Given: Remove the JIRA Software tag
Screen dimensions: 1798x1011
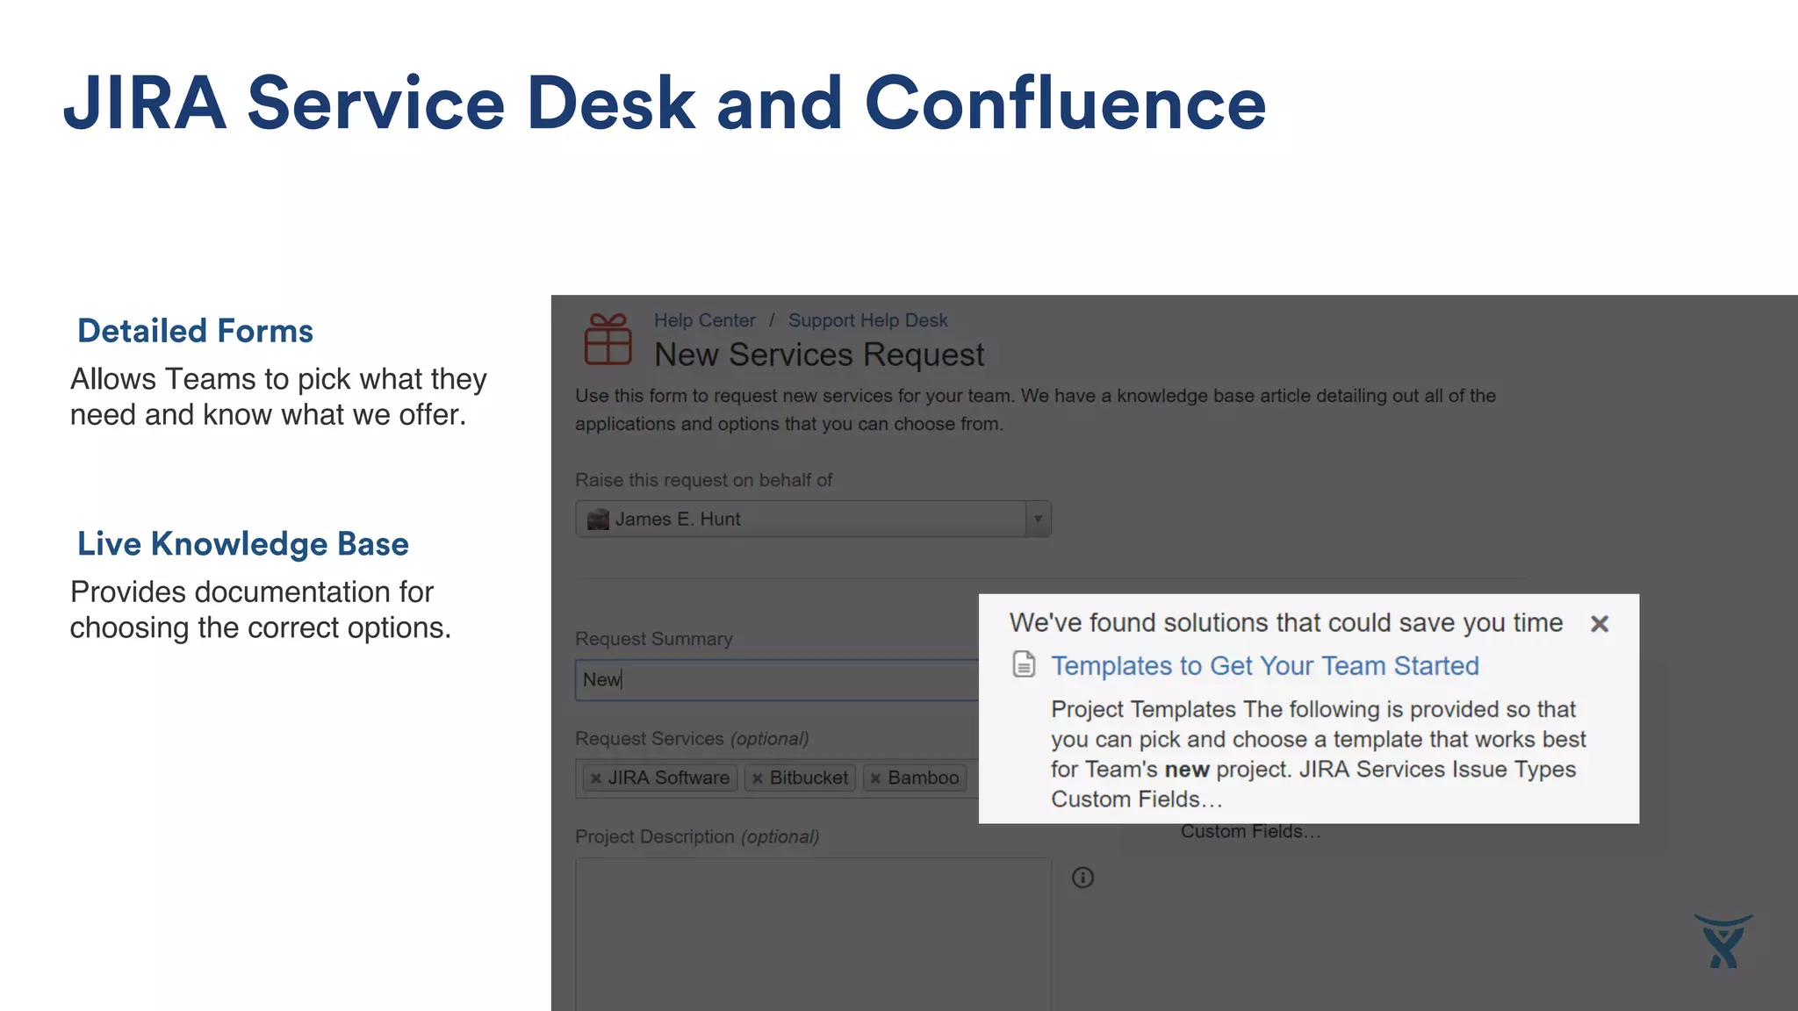Looking at the screenshot, I should click(596, 778).
